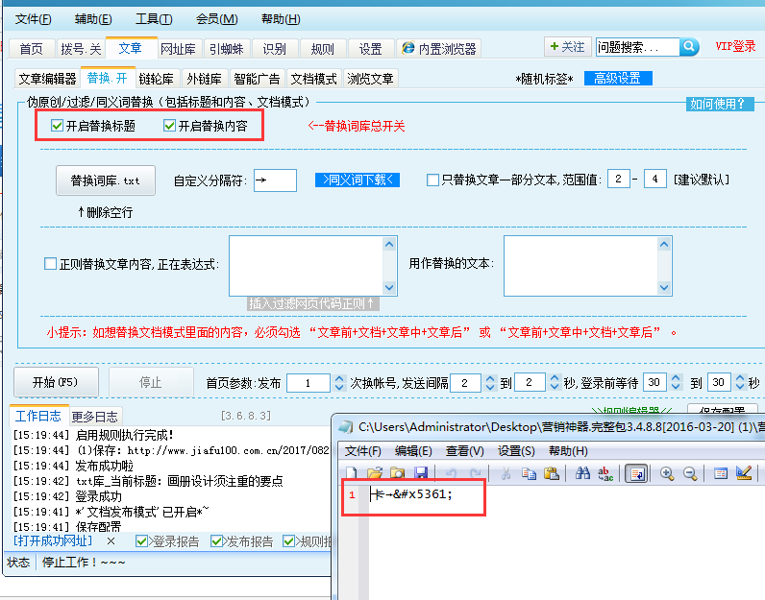Screen dimensions: 765x600
Task: Click the Copy icon in editor toolbar
Action: (x=529, y=473)
